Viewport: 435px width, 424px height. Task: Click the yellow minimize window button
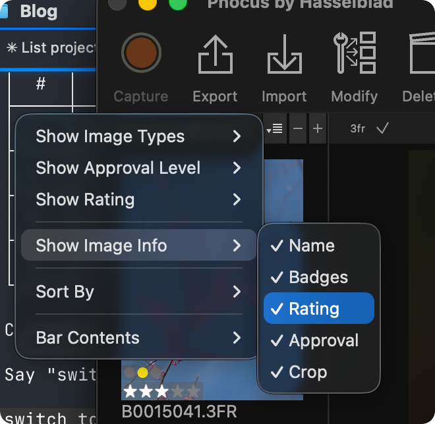[148, 3]
